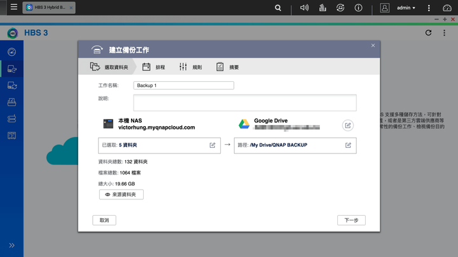Open the QTS main menu hamburger icon
Viewport: 458px width, 257px height.
tap(14, 7)
